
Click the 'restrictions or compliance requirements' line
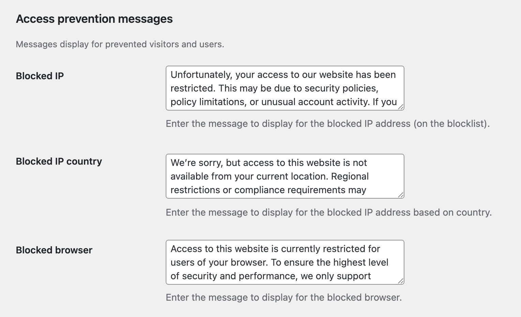[x=268, y=190]
